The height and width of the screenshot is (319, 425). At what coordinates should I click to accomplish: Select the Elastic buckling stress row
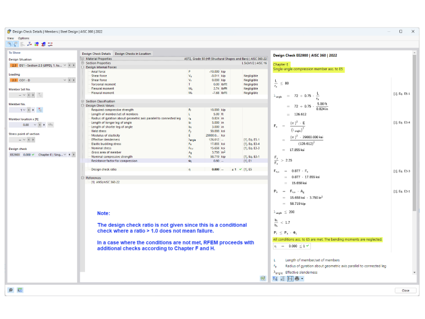point(176,144)
